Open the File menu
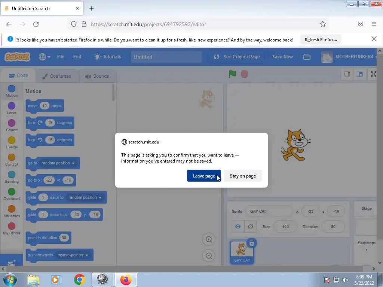The height and width of the screenshot is (287, 383). pyautogui.click(x=61, y=57)
